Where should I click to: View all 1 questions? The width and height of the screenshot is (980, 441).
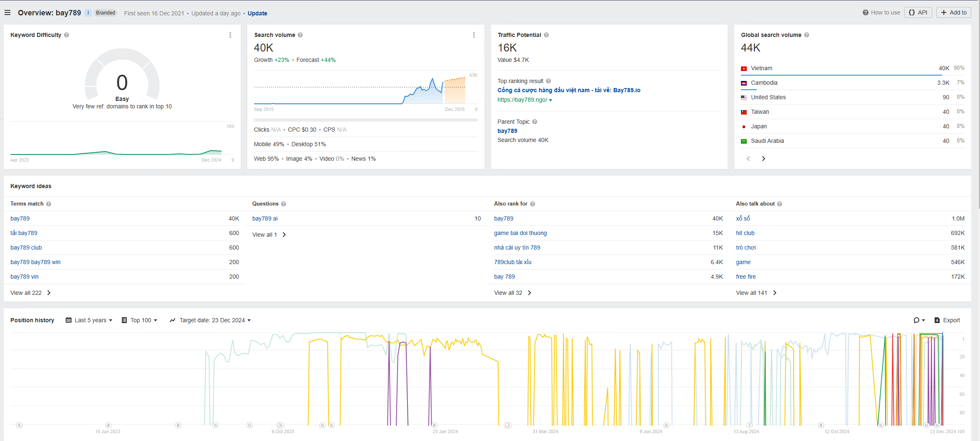tap(269, 235)
